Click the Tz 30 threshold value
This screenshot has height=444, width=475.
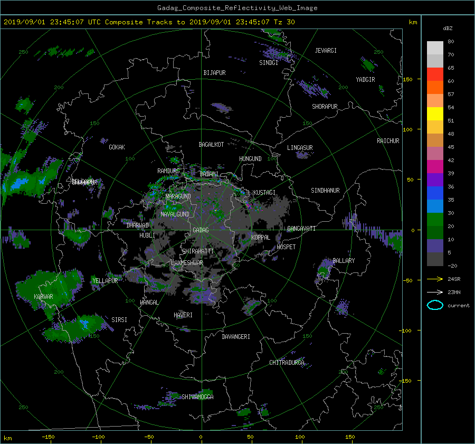(x=284, y=22)
